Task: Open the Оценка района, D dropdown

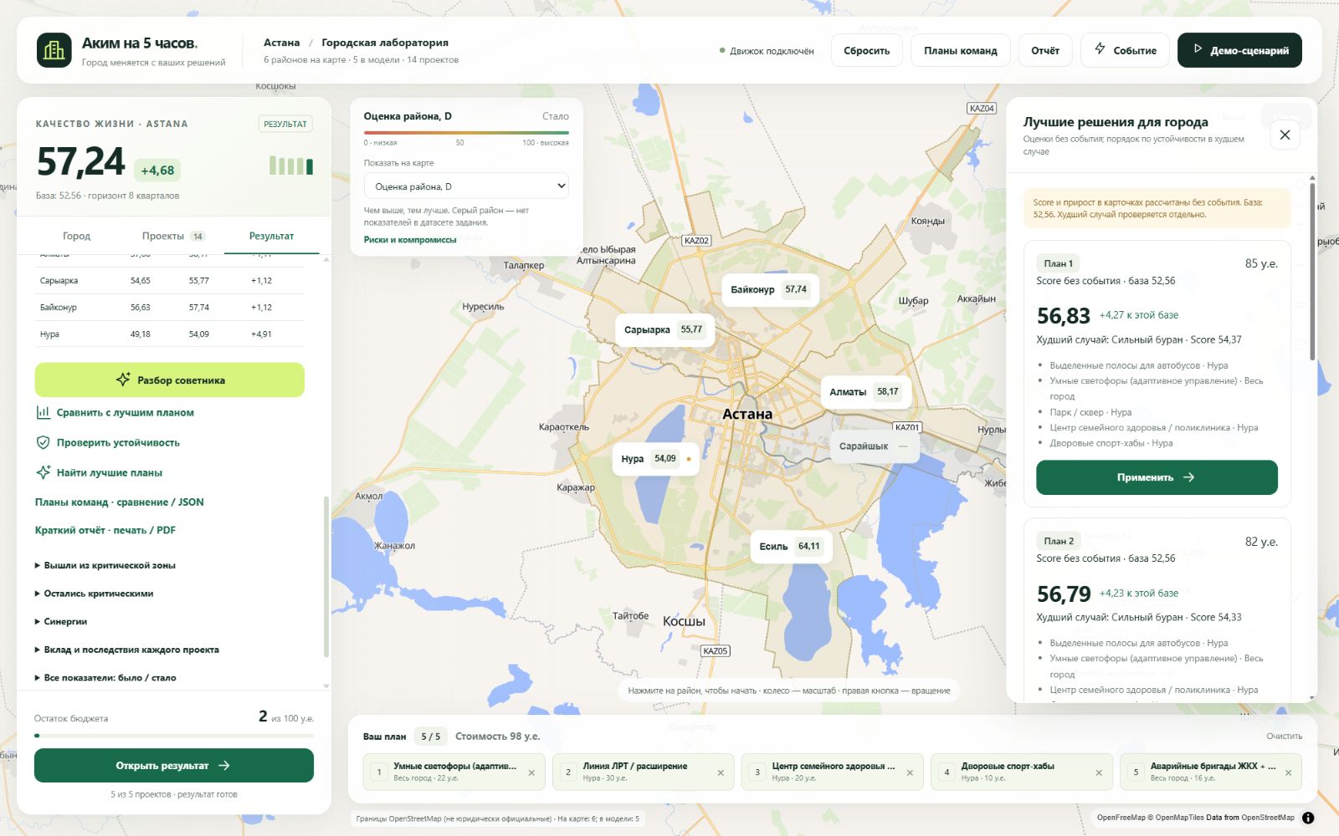Action: [x=466, y=186]
